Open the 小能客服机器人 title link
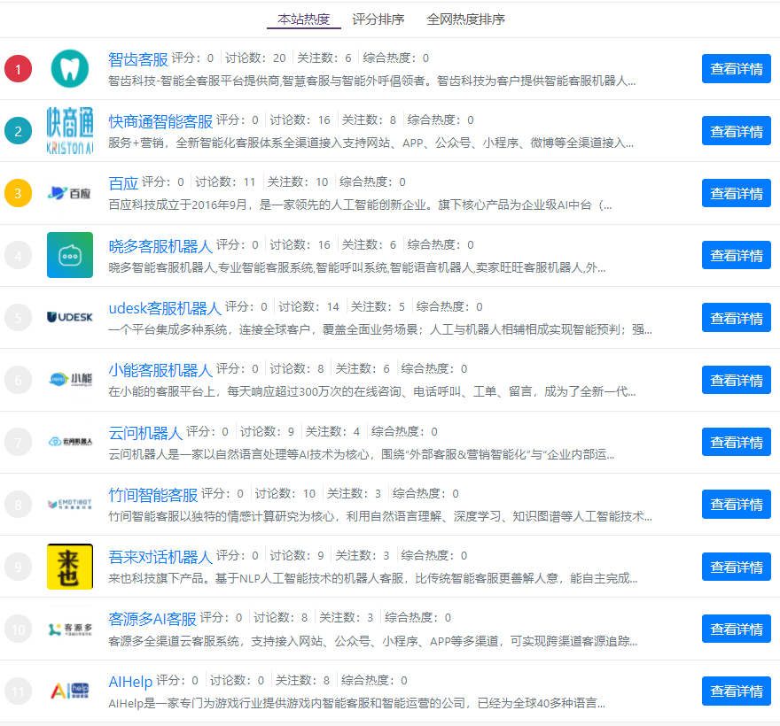The width and height of the screenshot is (780, 726). tap(160, 370)
